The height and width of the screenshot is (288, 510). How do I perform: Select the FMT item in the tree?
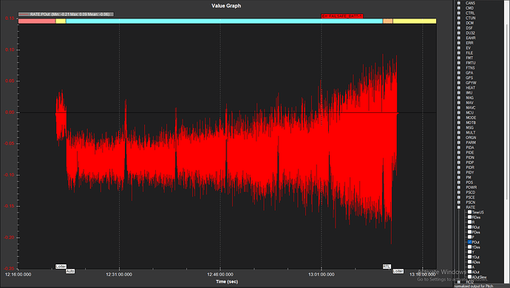pos(469,58)
